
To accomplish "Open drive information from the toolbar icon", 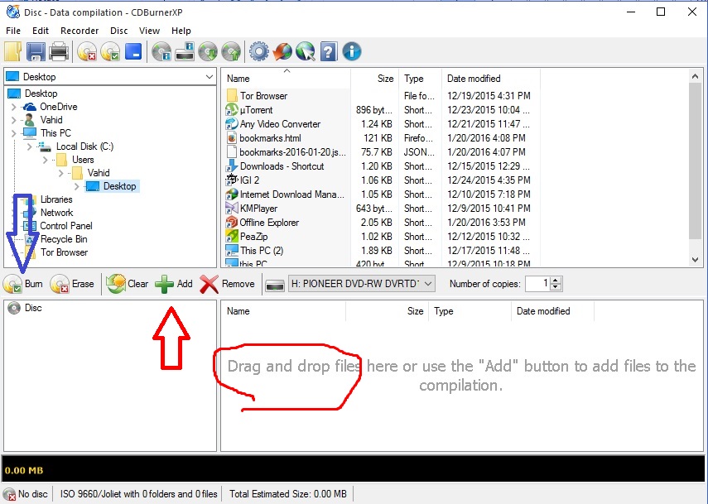I will [x=185, y=51].
